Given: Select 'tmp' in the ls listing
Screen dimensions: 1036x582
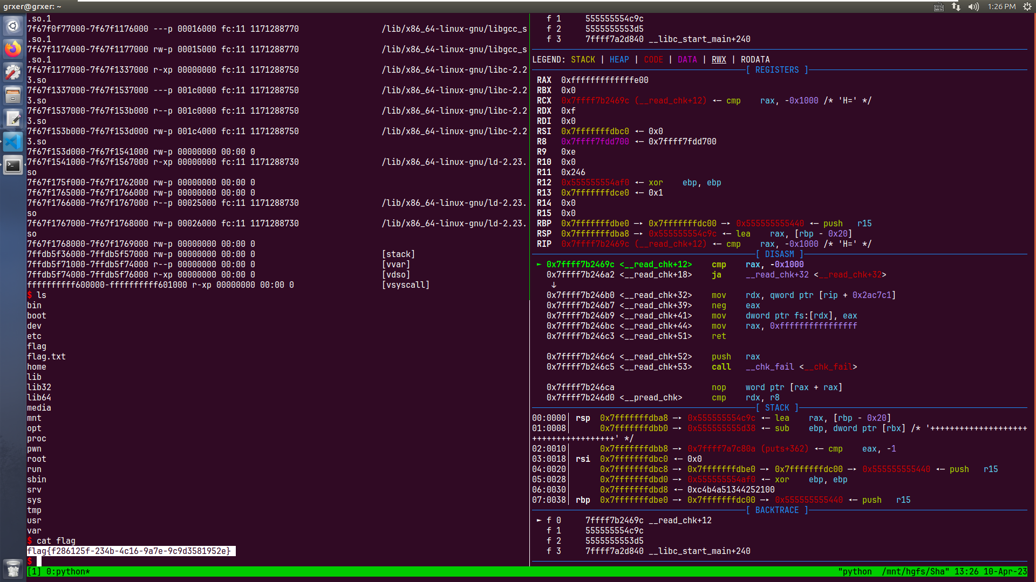Looking at the screenshot, I should coord(34,510).
